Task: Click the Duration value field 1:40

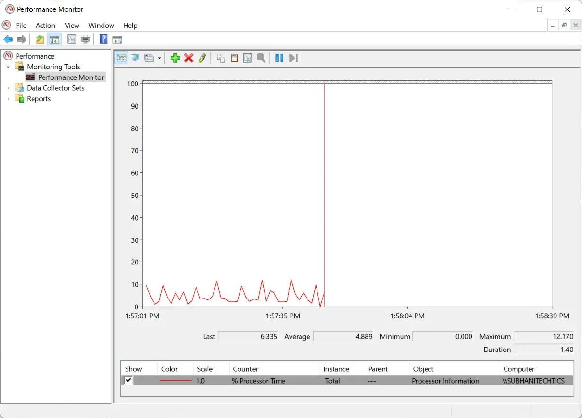Action: (544, 350)
